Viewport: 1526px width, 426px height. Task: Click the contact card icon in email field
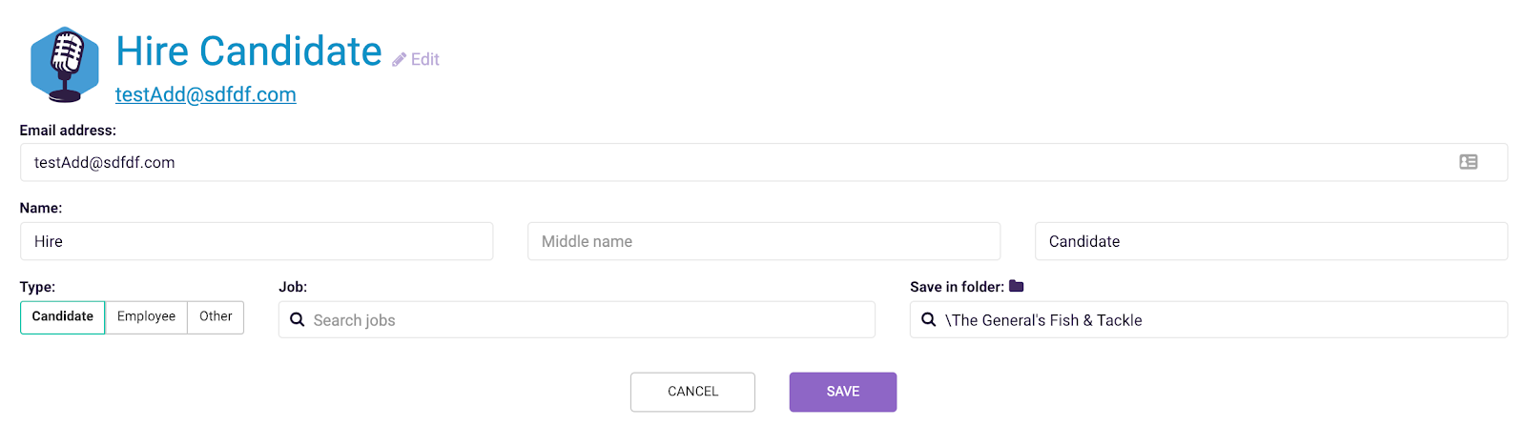pyautogui.click(x=1468, y=162)
